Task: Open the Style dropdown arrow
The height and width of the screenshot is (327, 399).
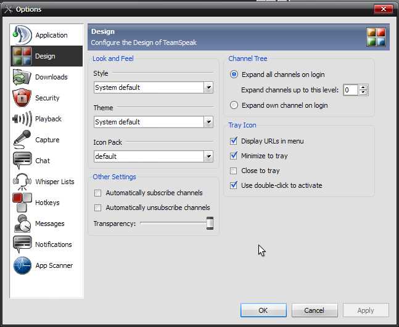Action: point(208,87)
